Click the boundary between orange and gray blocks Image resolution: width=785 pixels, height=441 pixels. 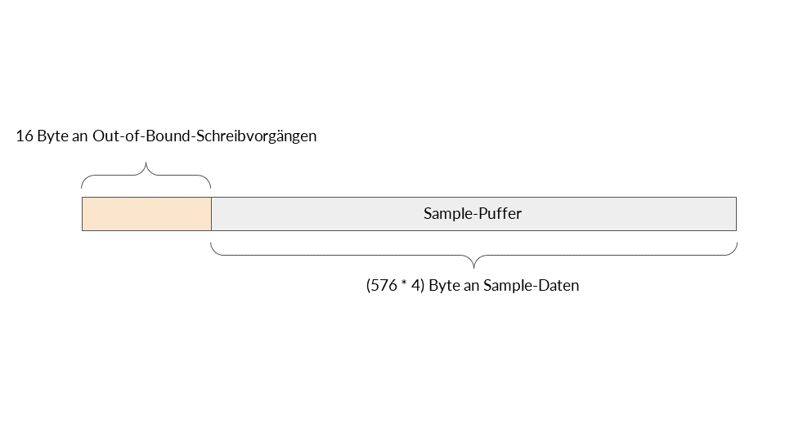click(211, 214)
